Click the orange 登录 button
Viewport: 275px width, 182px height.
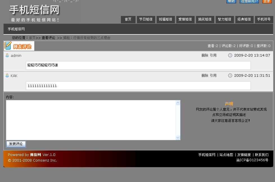pos(267,1)
